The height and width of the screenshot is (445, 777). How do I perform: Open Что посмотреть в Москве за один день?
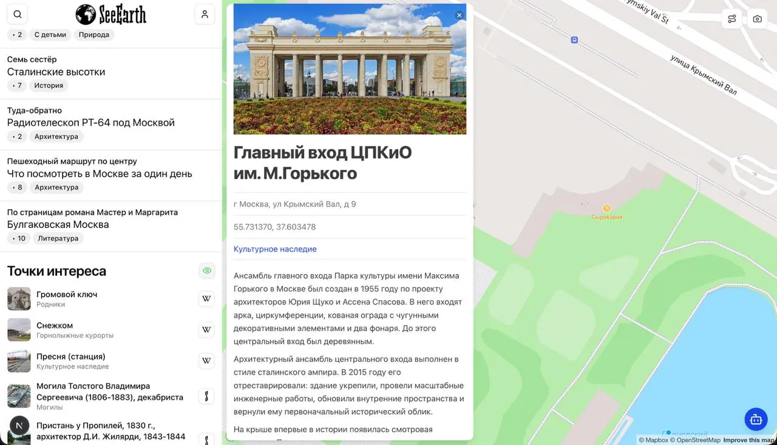100,173
